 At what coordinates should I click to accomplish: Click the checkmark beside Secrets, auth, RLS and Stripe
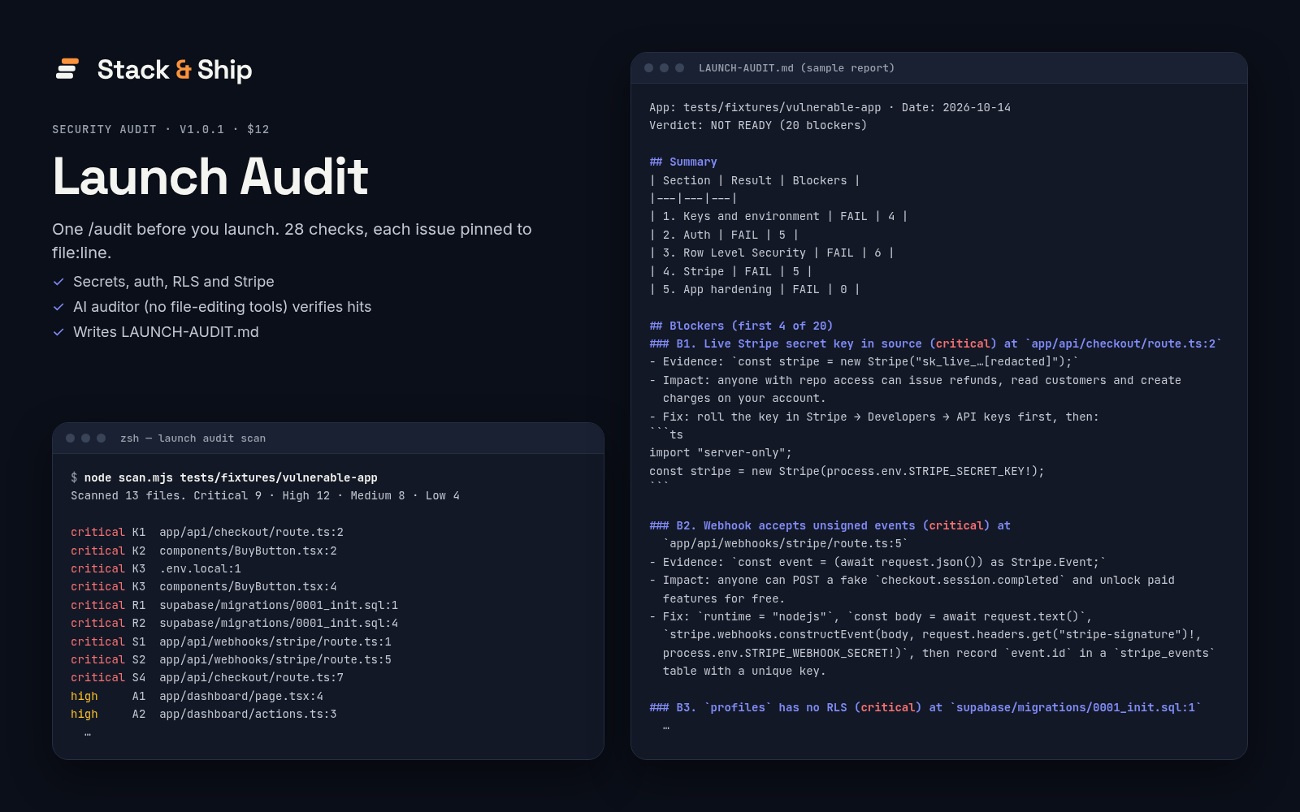[58, 282]
